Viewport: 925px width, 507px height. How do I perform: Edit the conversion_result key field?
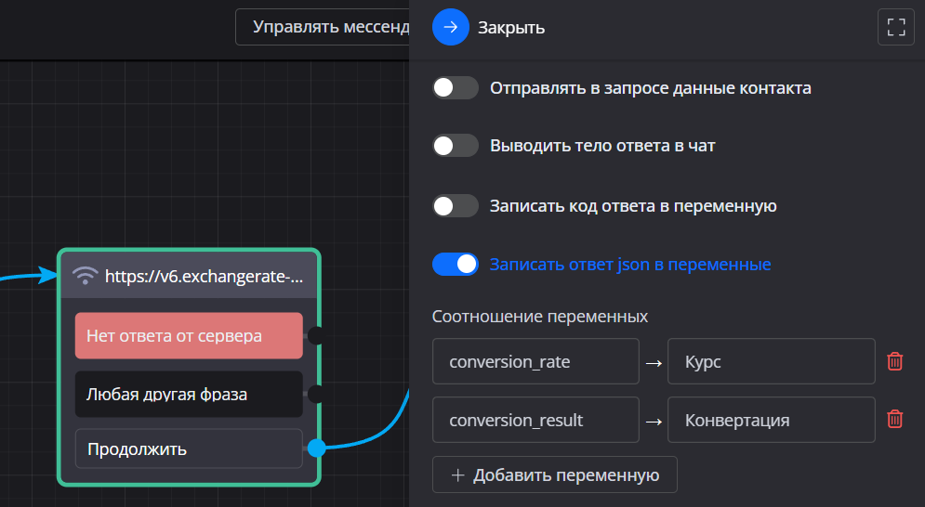535,420
